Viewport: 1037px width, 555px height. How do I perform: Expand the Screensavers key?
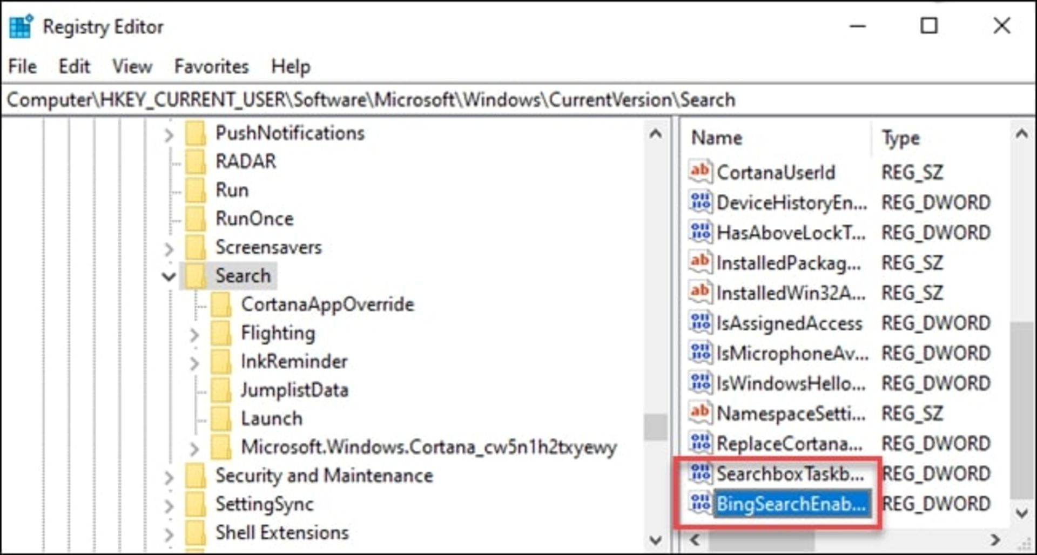click(x=169, y=248)
